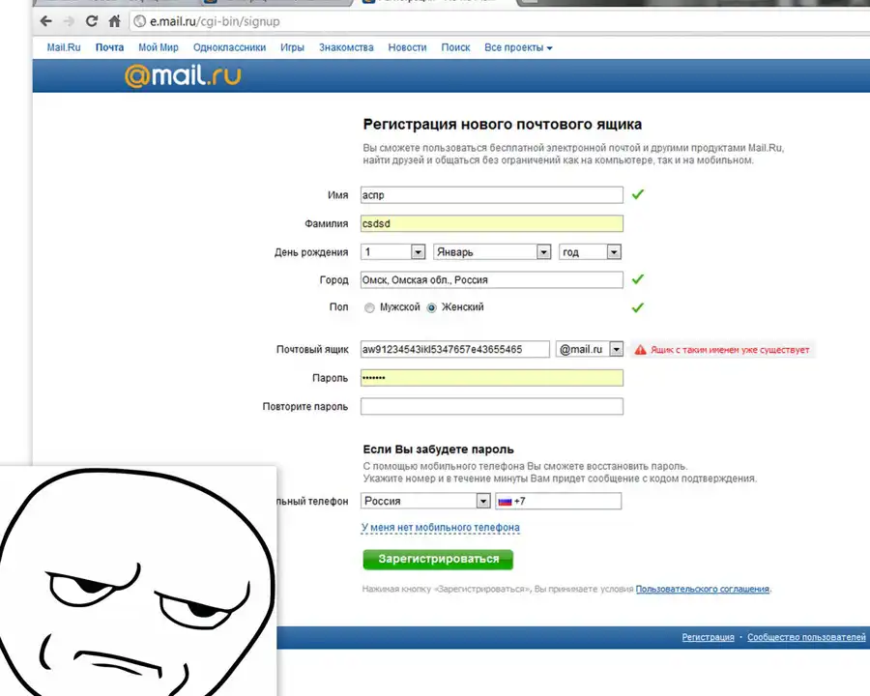Go to Одноклассники in the top navigation

(x=229, y=47)
